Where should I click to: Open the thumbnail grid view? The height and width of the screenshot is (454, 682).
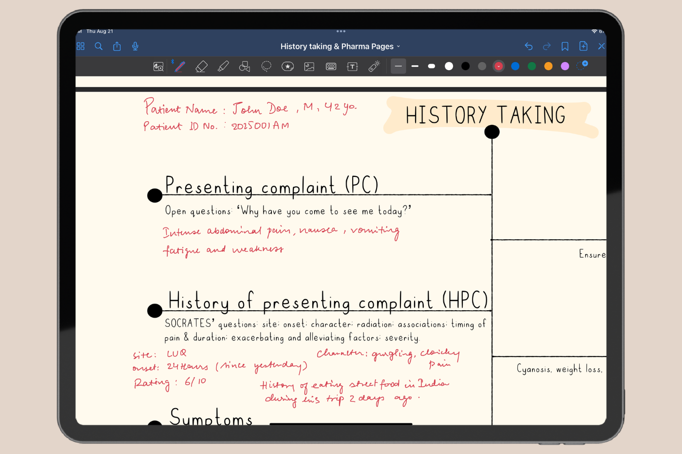click(x=81, y=46)
